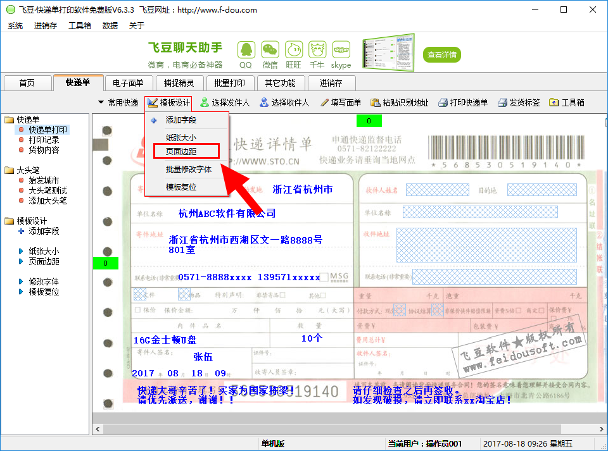
Task: Open the 进销存 menu in menu bar
Action: (x=46, y=25)
